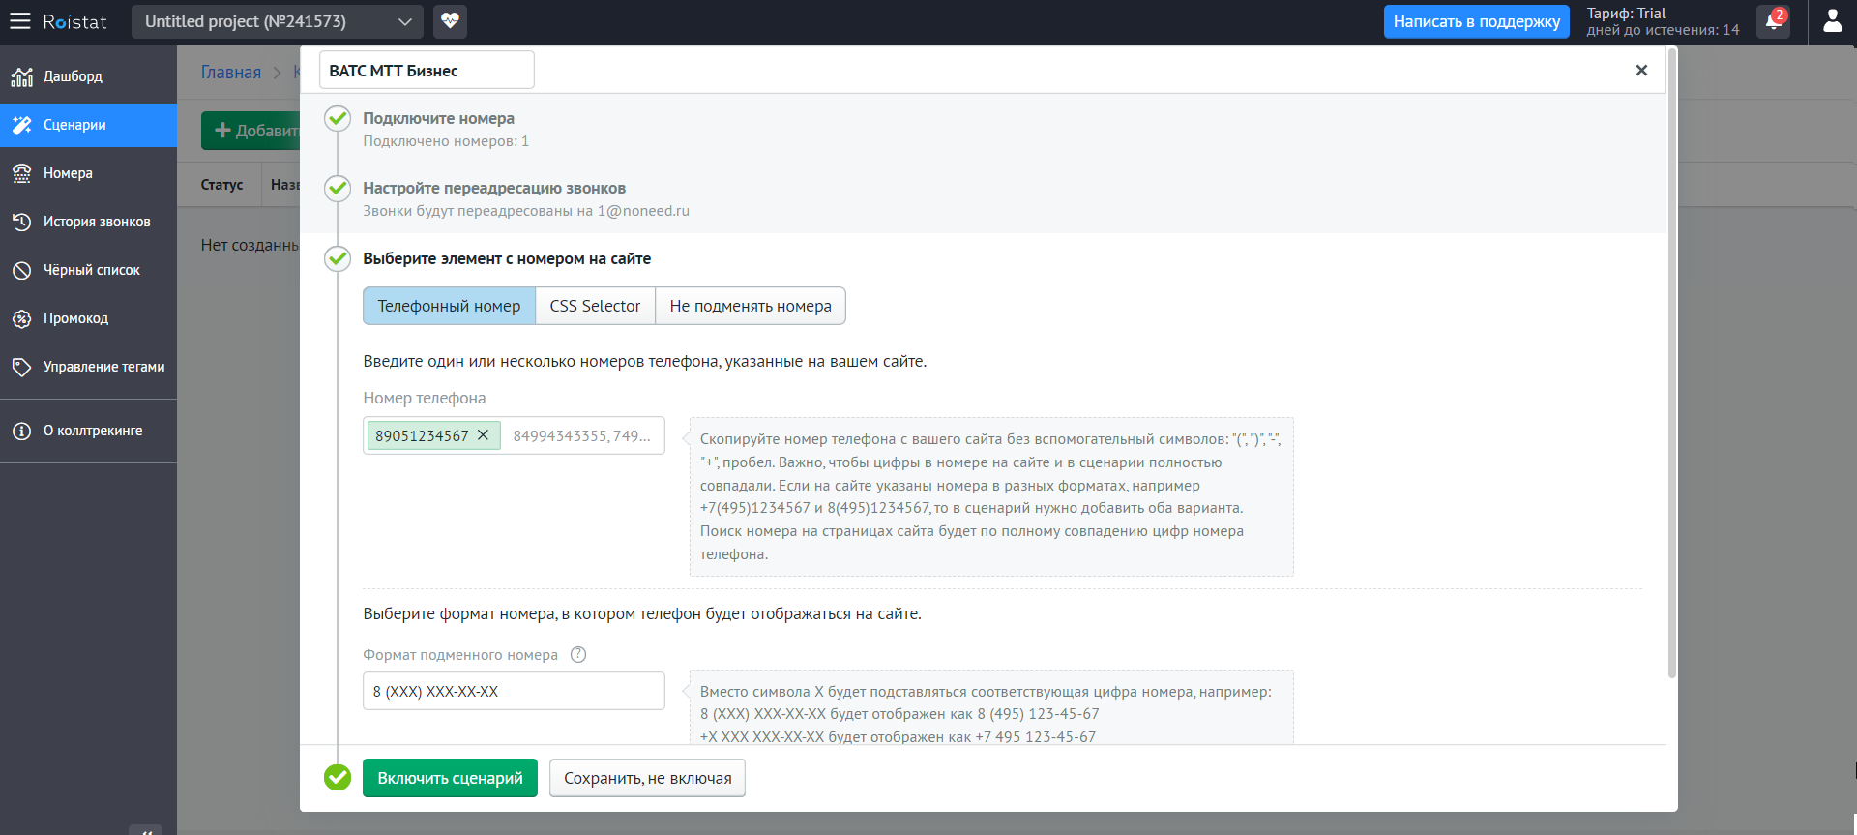Click the help icon near Формат подменного номера

pyautogui.click(x=578, y=655)
